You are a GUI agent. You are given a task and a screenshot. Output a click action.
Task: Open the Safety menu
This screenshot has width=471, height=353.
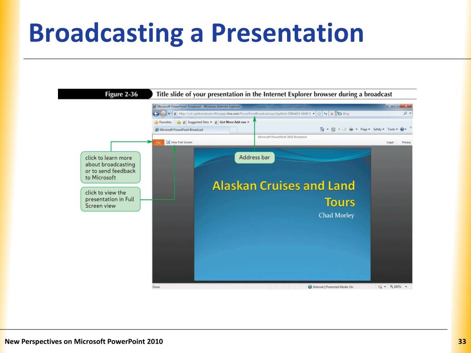coord(379,129)
